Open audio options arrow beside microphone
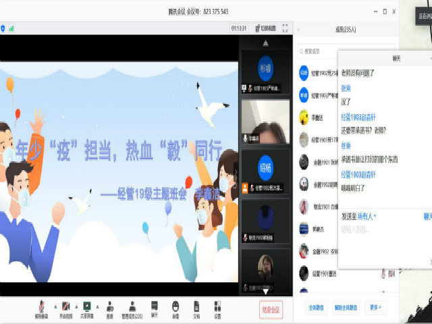 click(55, 306)
